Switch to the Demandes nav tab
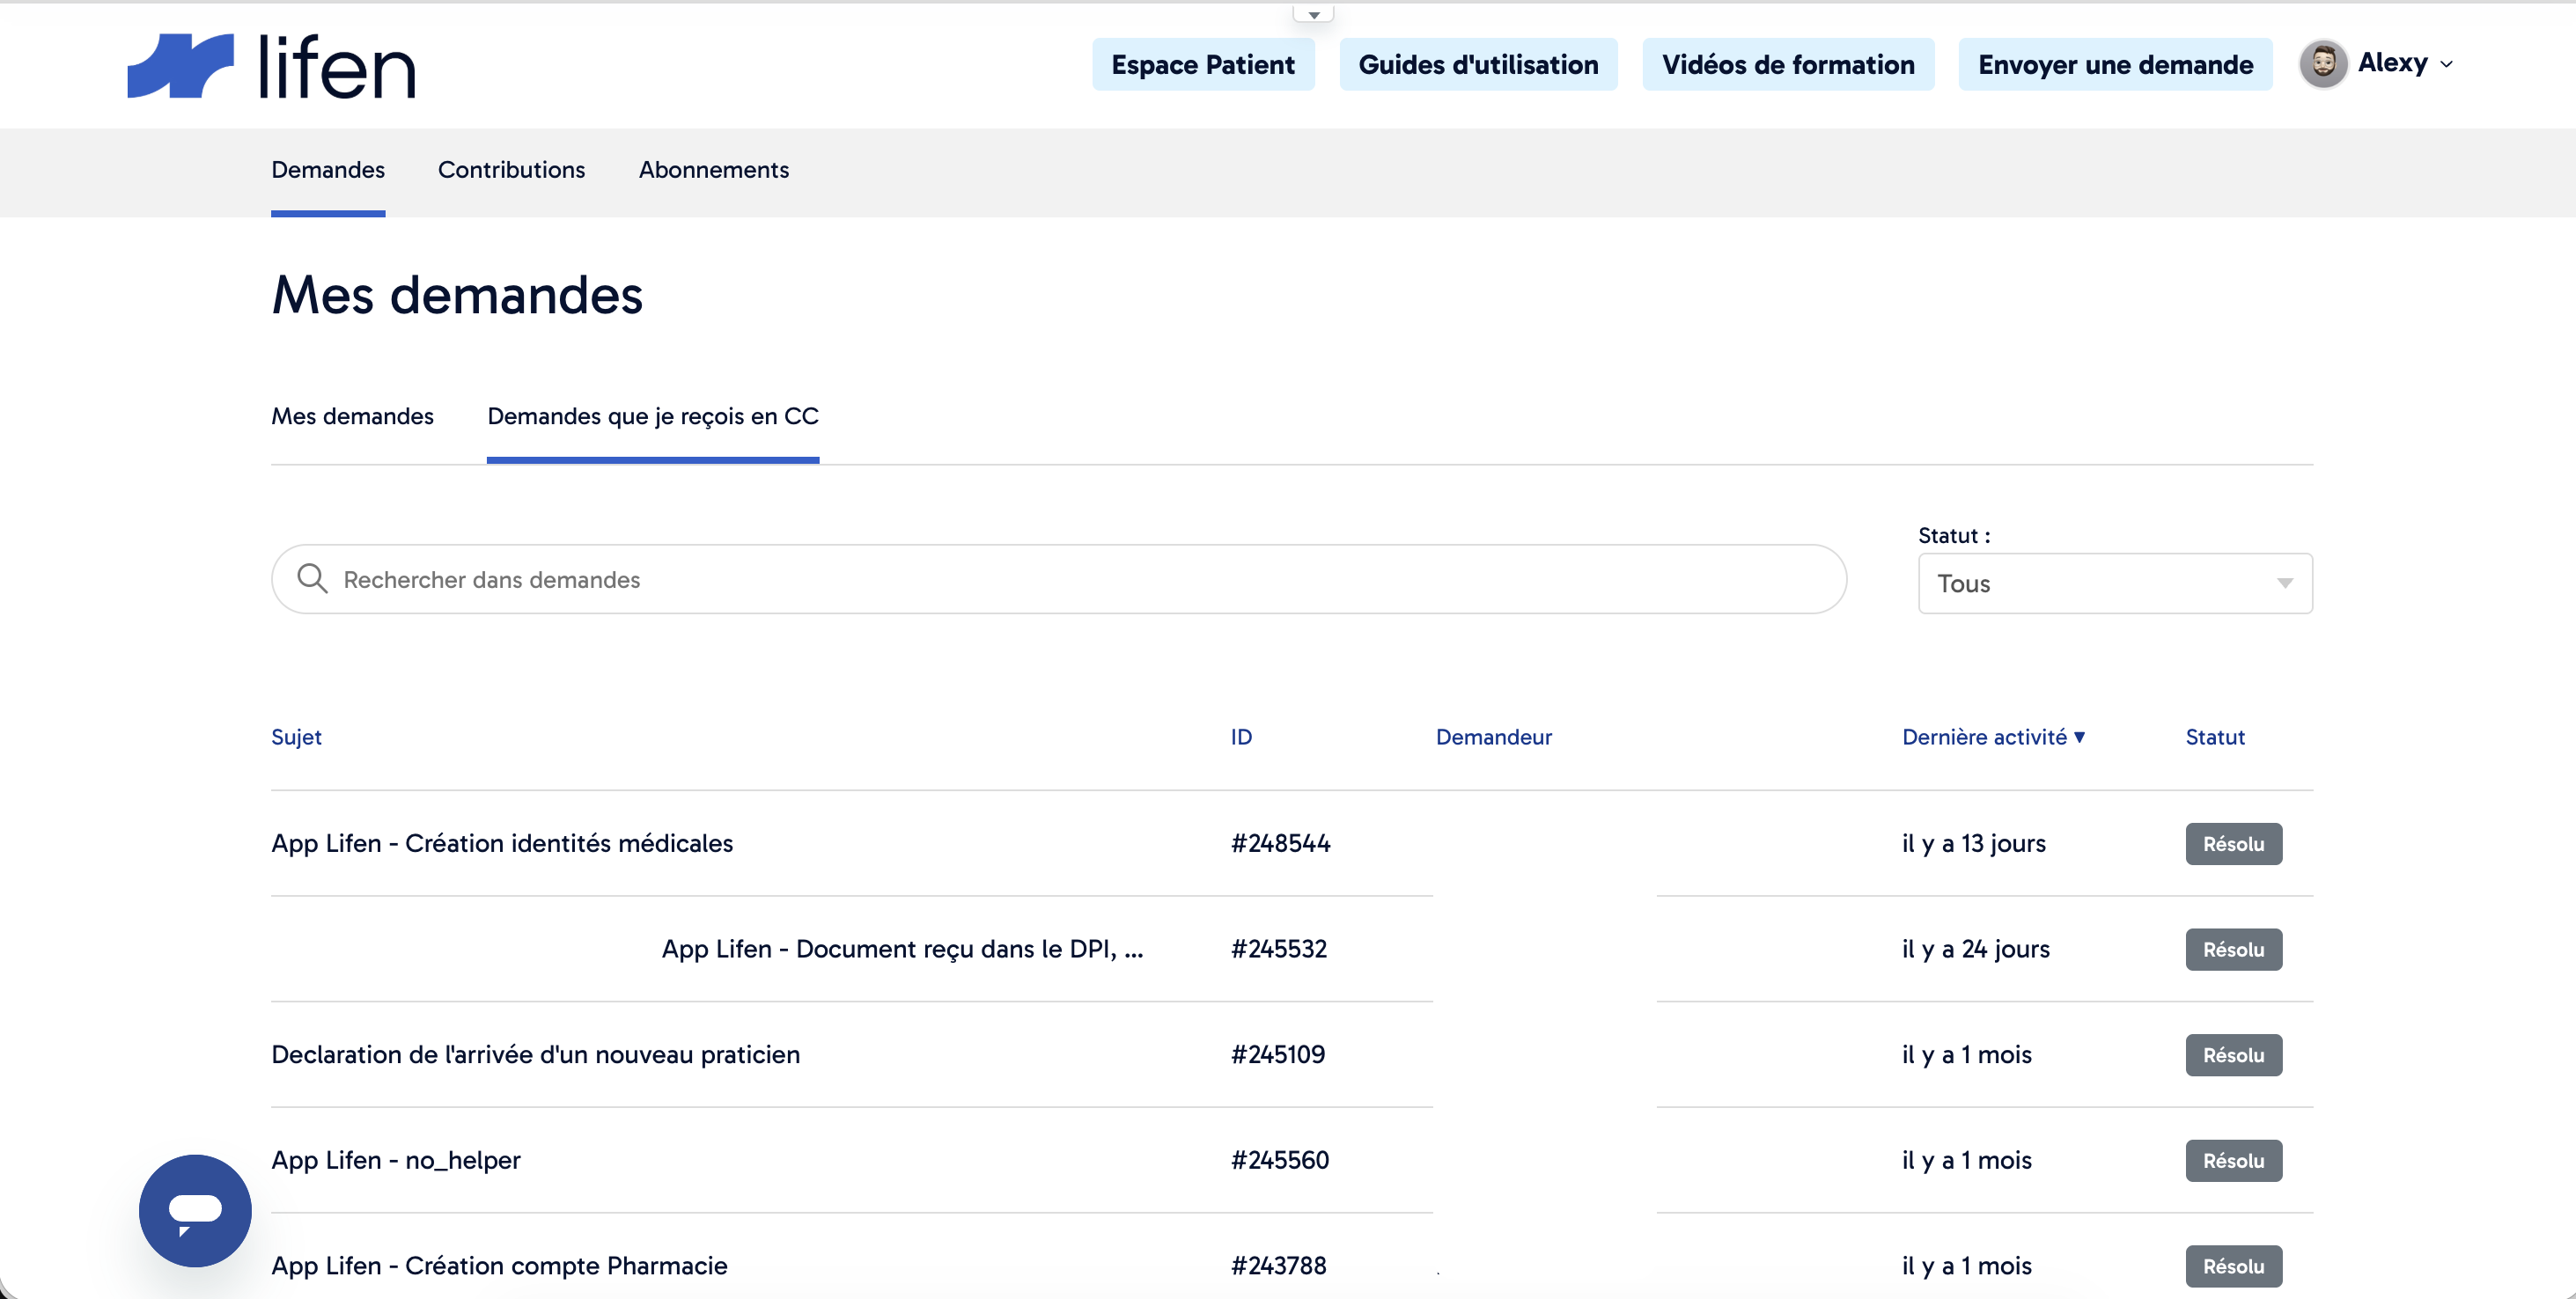The width and height of the screenshot is (2576, 1299). [328, 170]
